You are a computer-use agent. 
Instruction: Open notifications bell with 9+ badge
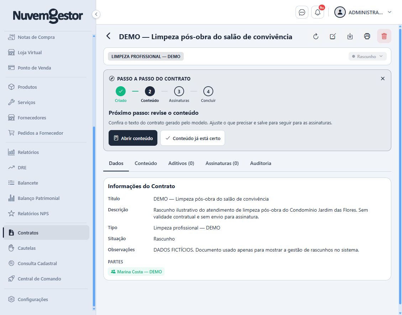coord(318,12)
